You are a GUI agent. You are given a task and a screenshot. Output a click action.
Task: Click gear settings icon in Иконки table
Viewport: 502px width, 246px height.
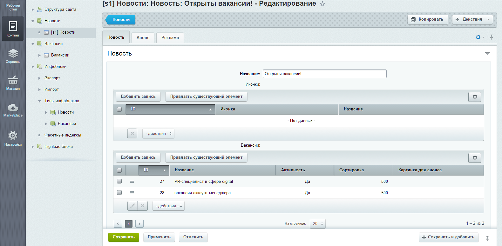coord(475,97)
